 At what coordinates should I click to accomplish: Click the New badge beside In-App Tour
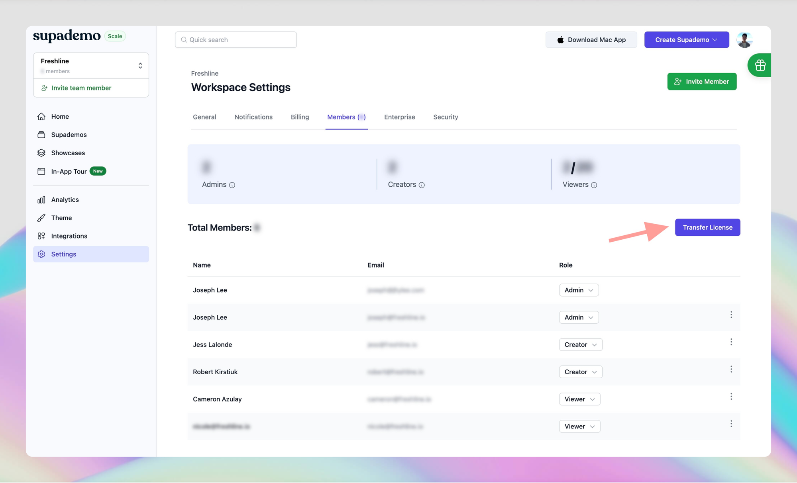(98, 171)
